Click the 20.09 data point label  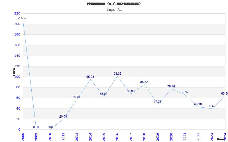point(63,116)
